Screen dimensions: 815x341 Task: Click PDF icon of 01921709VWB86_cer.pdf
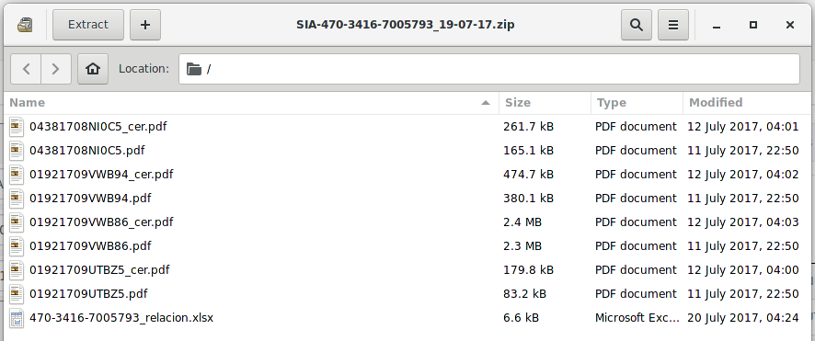click(x=17, y=222)
